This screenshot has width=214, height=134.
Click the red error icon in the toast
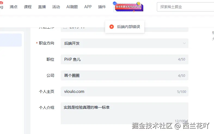112,27
